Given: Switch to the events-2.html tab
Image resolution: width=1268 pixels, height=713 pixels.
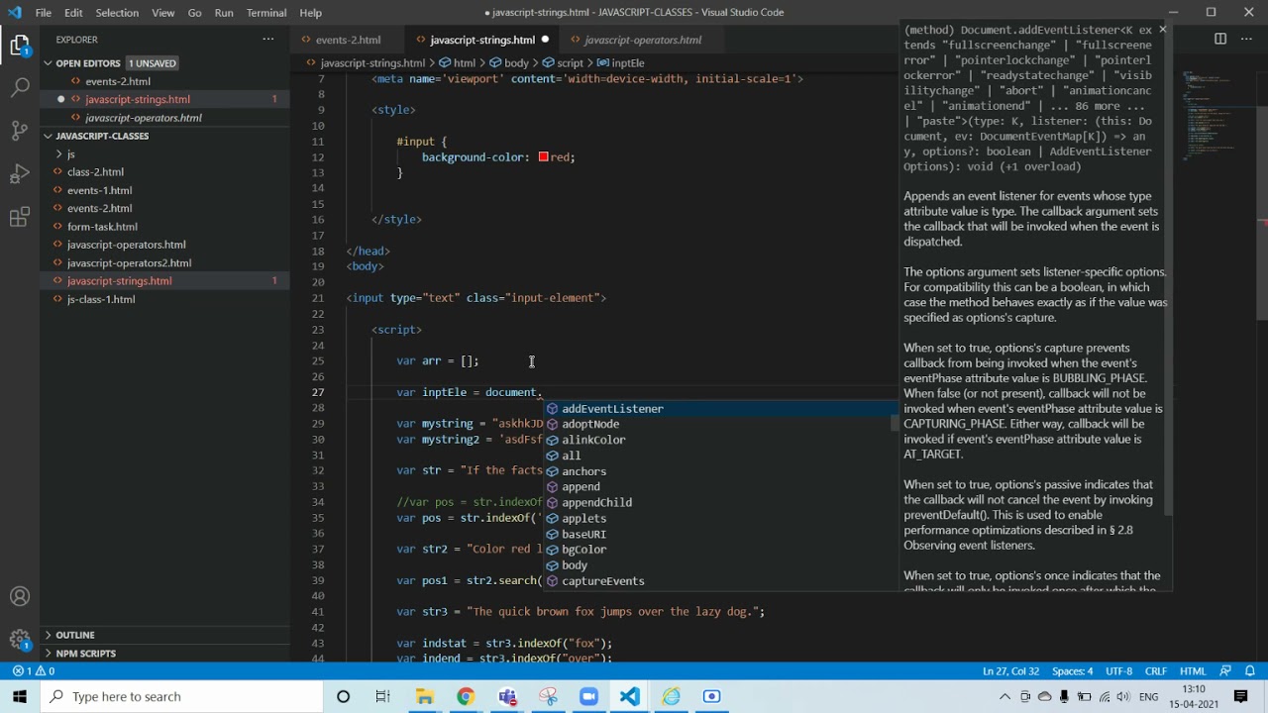Looking at the screenshot, I should click(348, 40).
